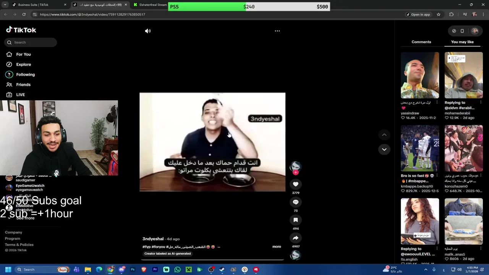
Task: Open the volume control in system tray
Action: tap(459, 270)
